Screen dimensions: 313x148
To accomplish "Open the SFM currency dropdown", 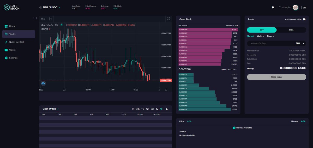I will [x=300, y=43].
